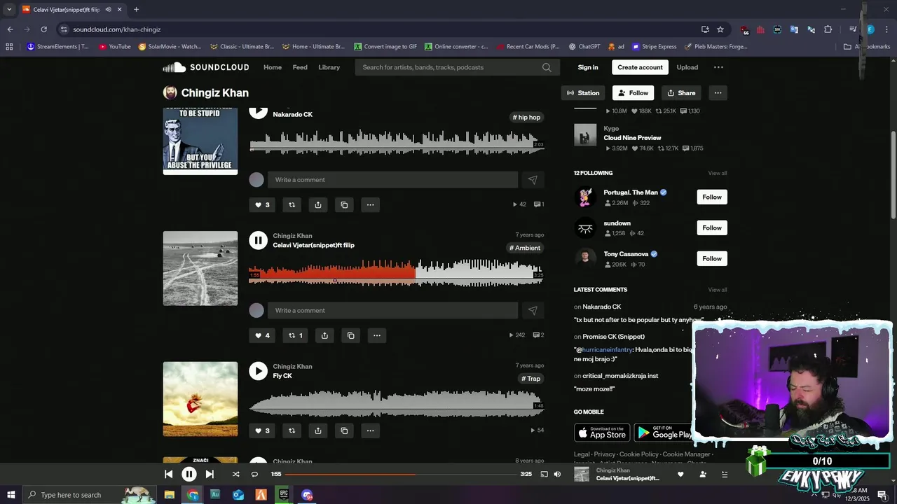
Task: Follow artist icon in player bar
Action: pyautogui.click(x=703, y=474)
